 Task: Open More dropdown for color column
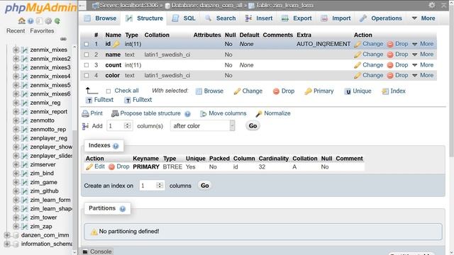pyautogui.click(x=423, y=76)
